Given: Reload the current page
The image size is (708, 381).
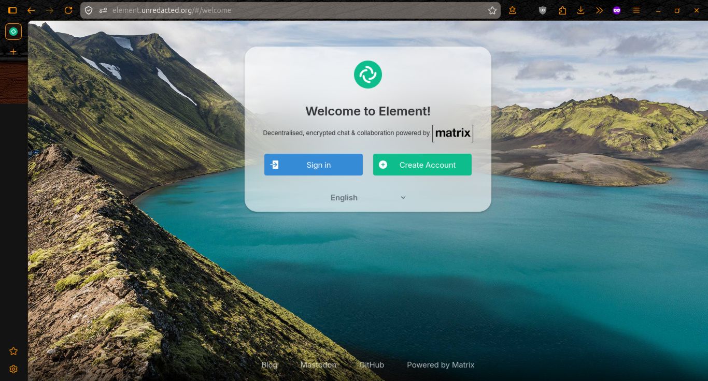Looking at the screenshot, I should [x=68, y=10].
